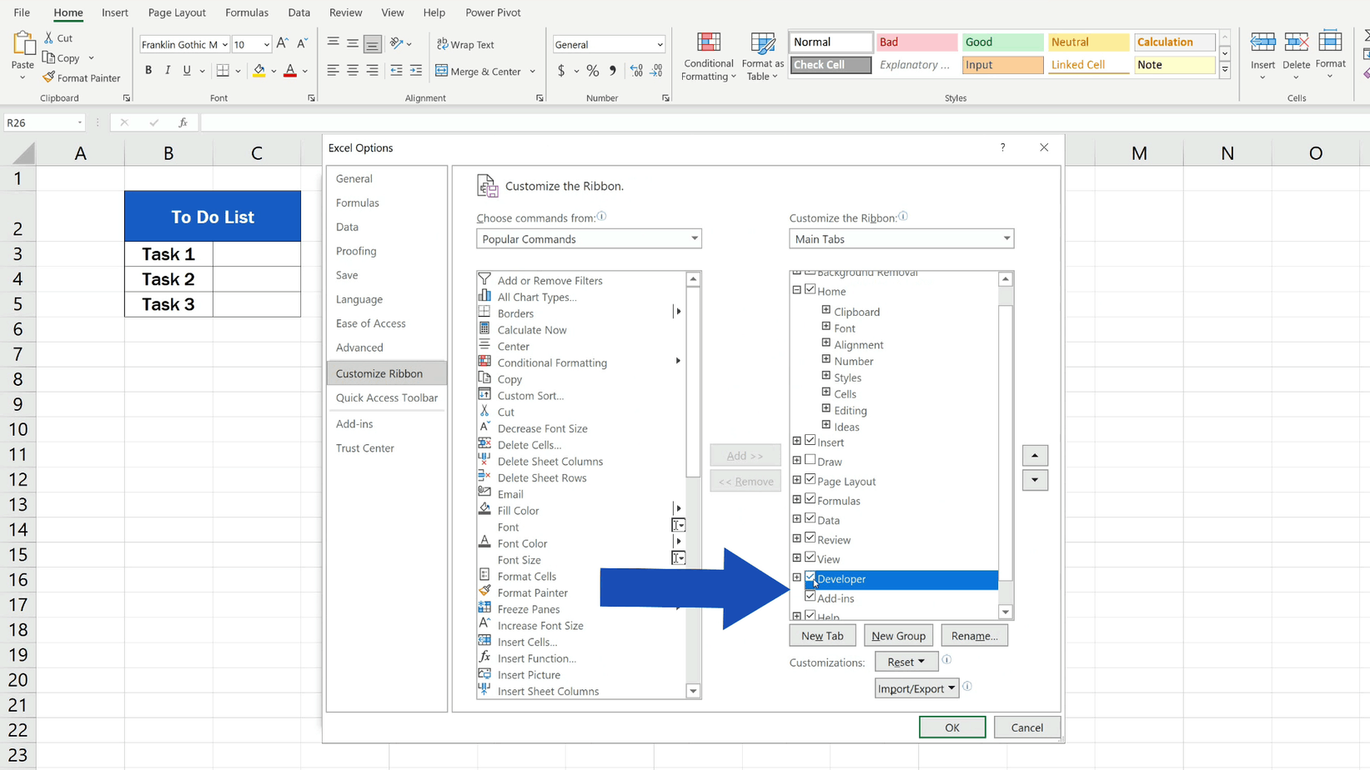Click the New Tab button

tap(822, 635)
